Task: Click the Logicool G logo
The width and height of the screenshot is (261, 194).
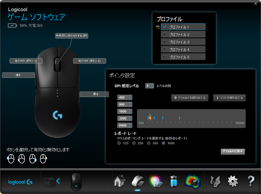Action: 20,182
